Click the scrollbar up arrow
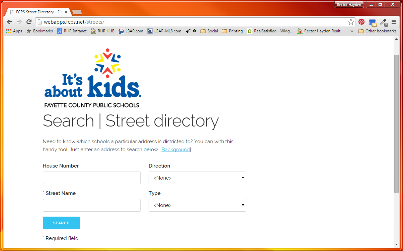Viewport: 403px width, 251px height. tap(397, 39)
